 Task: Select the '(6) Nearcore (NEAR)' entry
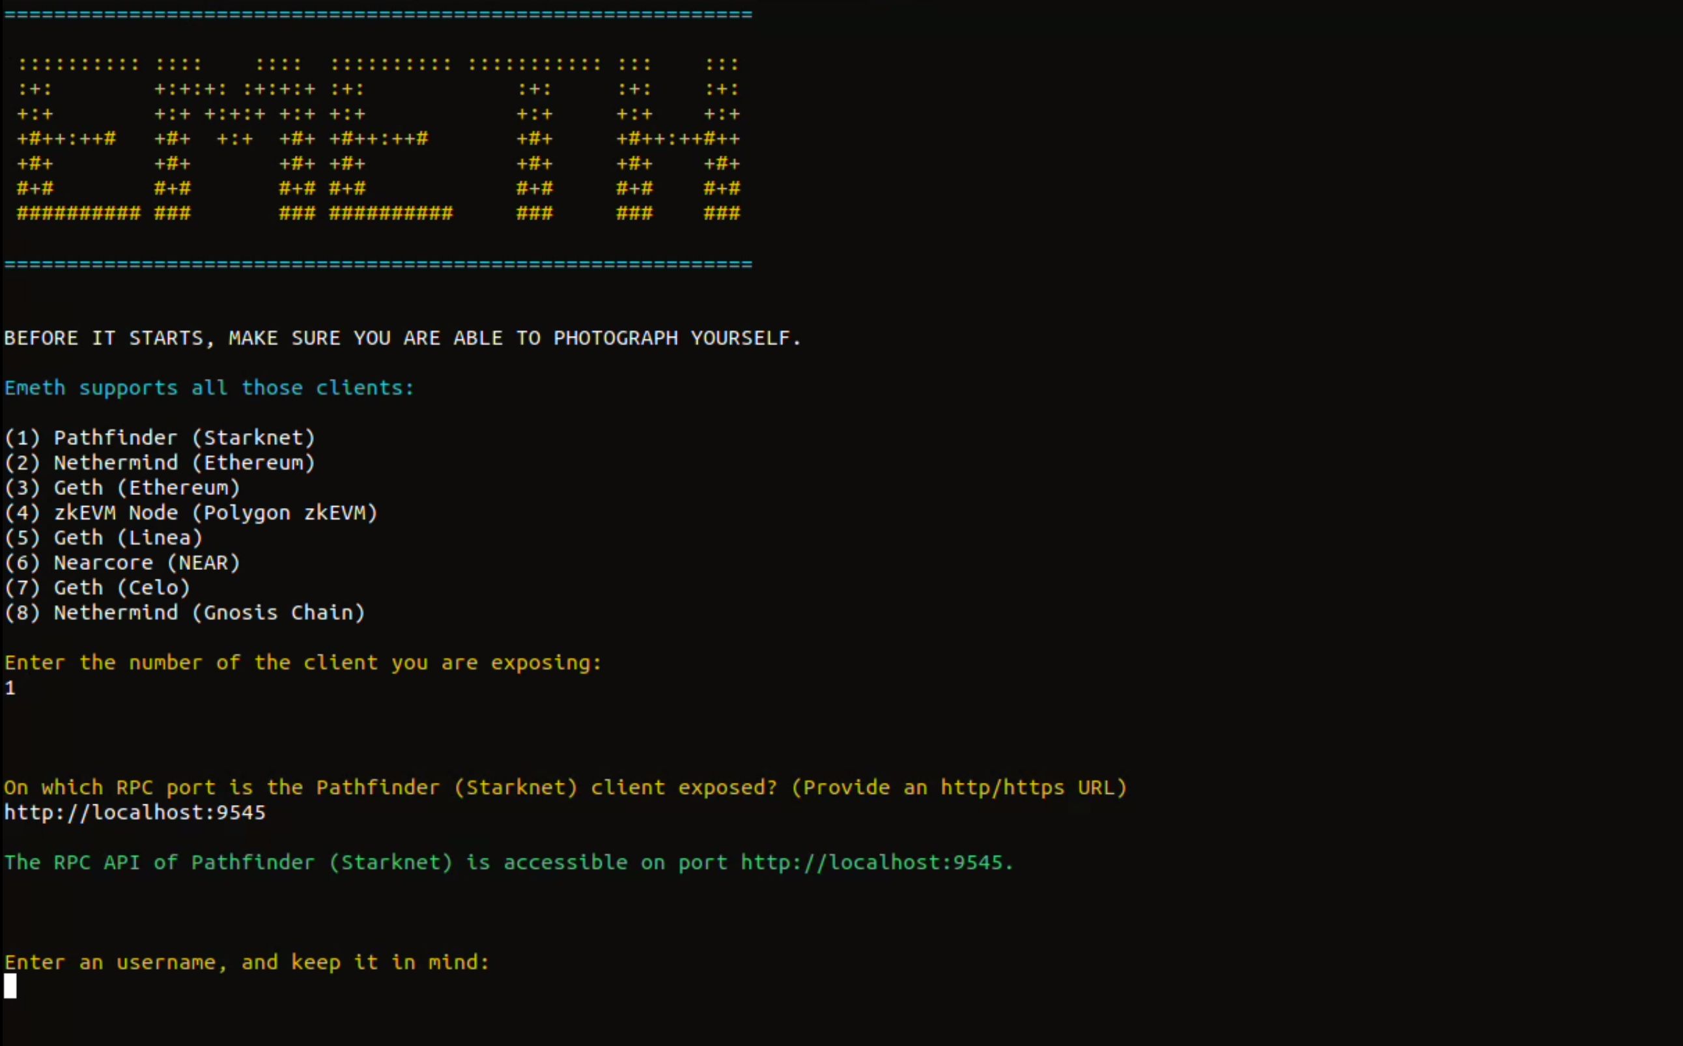(x=122, y=563)
